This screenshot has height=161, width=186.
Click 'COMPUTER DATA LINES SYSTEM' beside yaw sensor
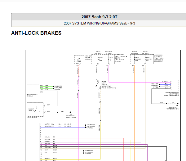pyautogui.click(x=154, y=86)
